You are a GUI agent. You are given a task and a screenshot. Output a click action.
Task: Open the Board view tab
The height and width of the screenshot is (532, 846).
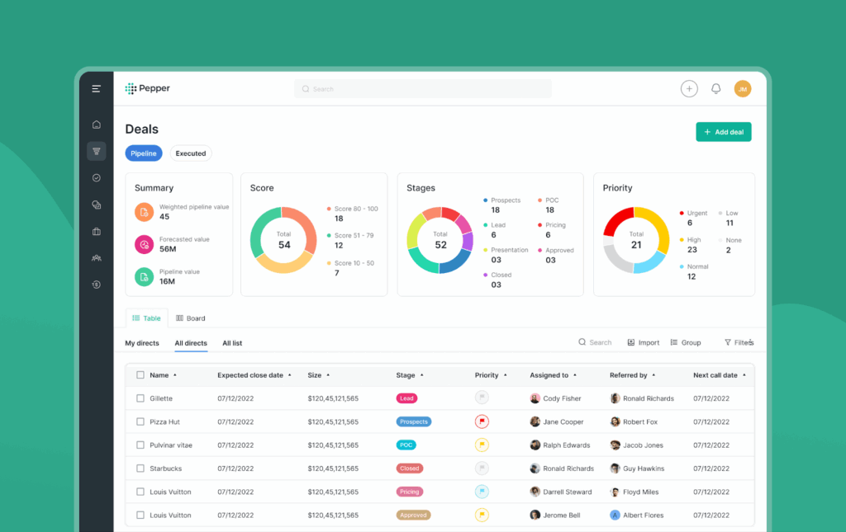click(191, 318)
